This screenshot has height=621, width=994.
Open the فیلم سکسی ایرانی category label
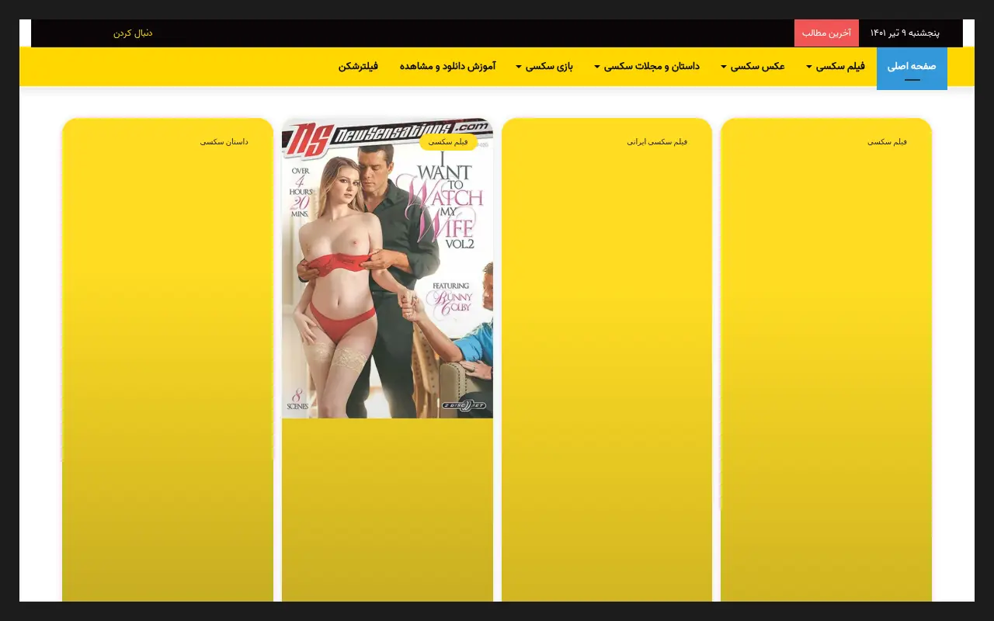[657, 142]
